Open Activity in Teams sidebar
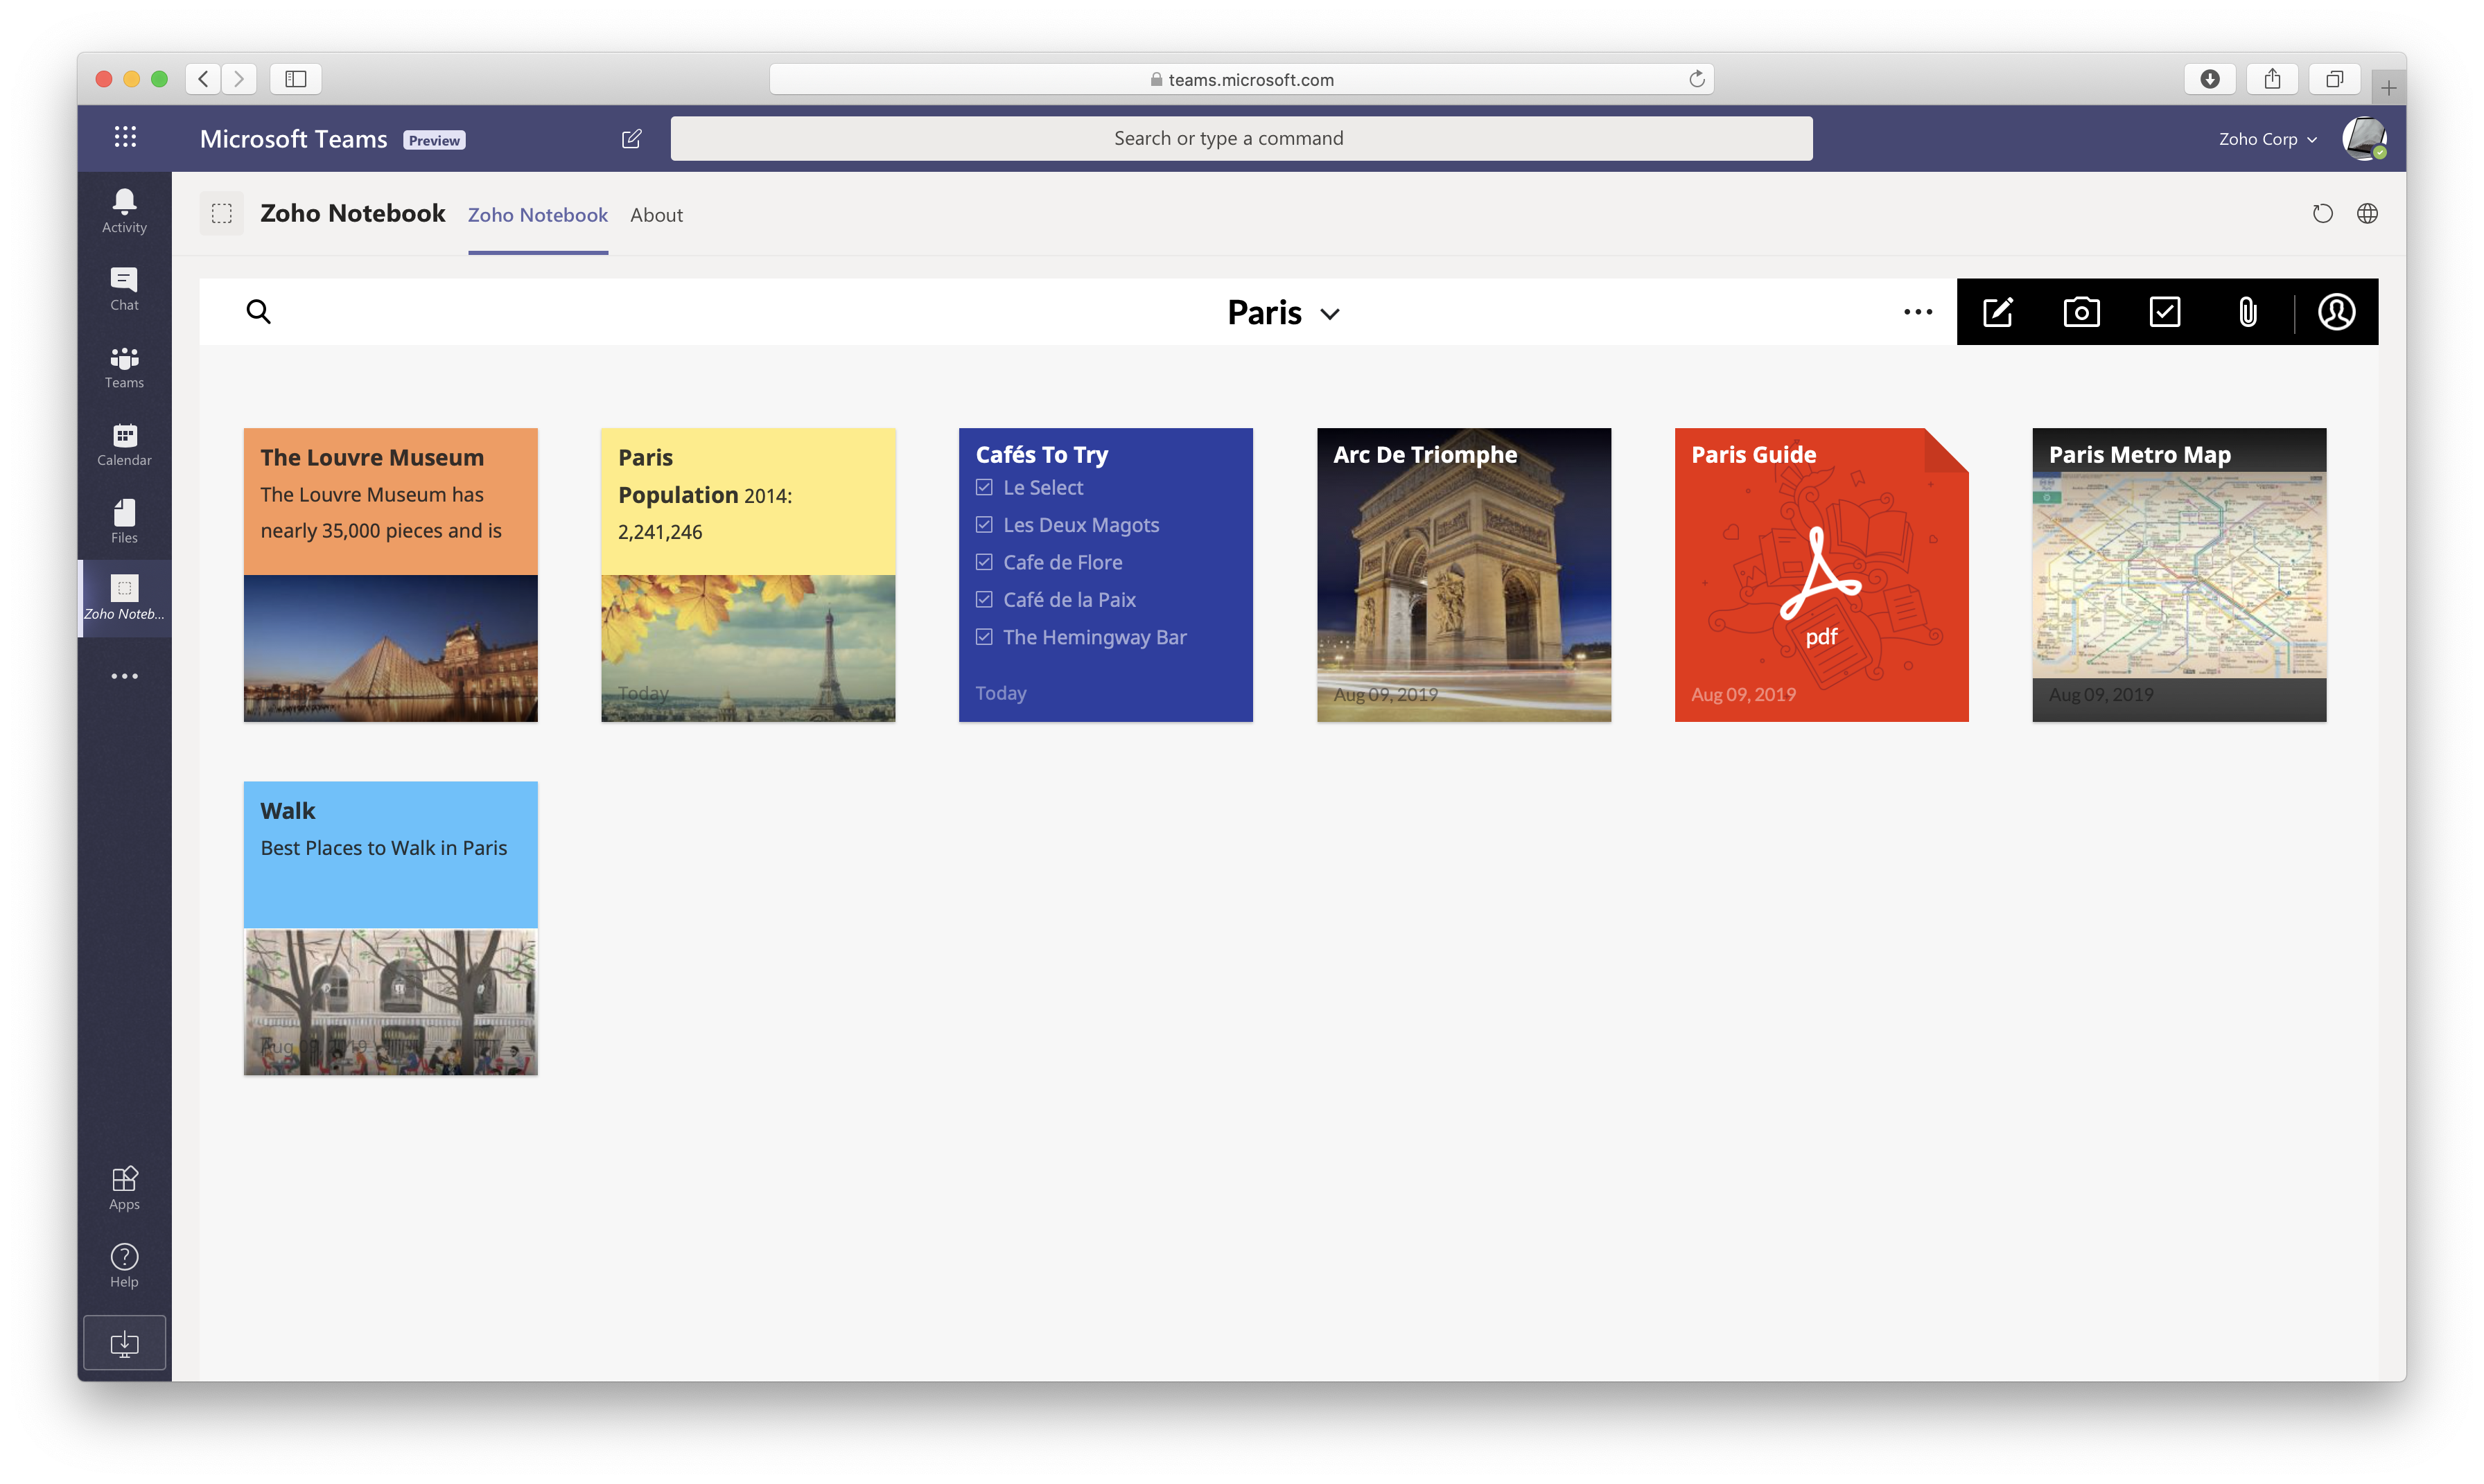Image resolution: width=2484 pixels, height=1484 pixels. (x=124, y=211)
